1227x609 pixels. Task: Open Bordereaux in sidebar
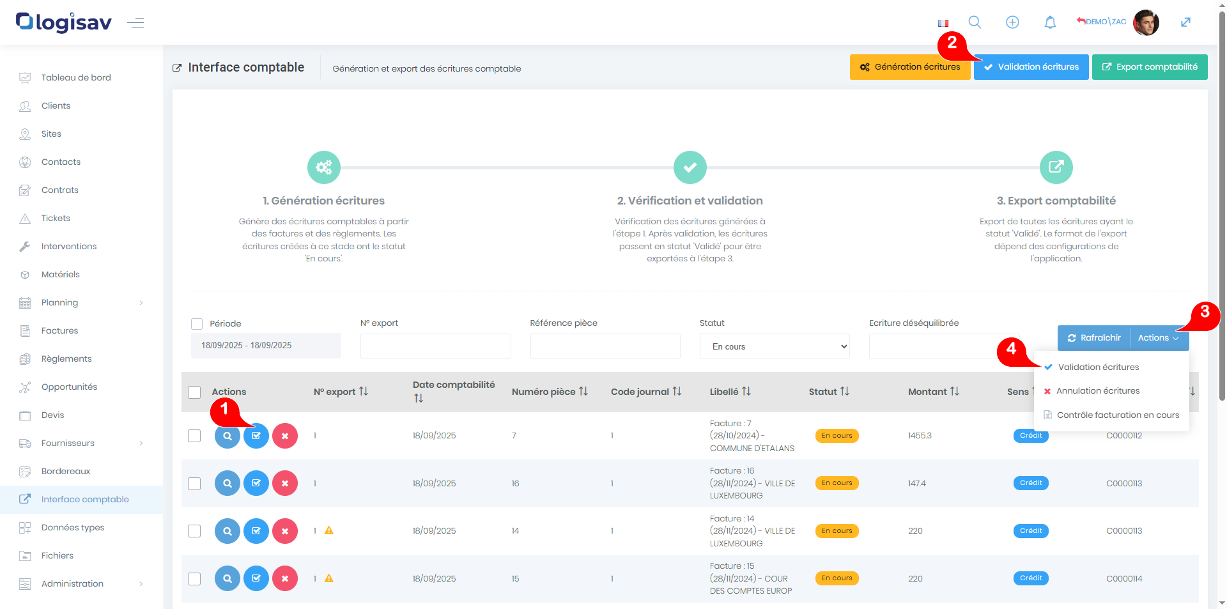(66, 471)
